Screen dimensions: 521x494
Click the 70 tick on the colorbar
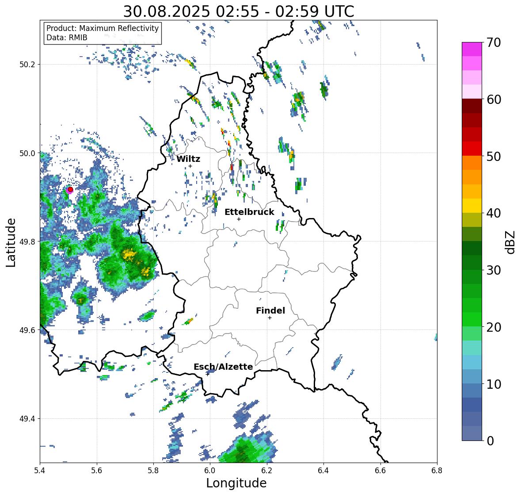click(494, 42)
